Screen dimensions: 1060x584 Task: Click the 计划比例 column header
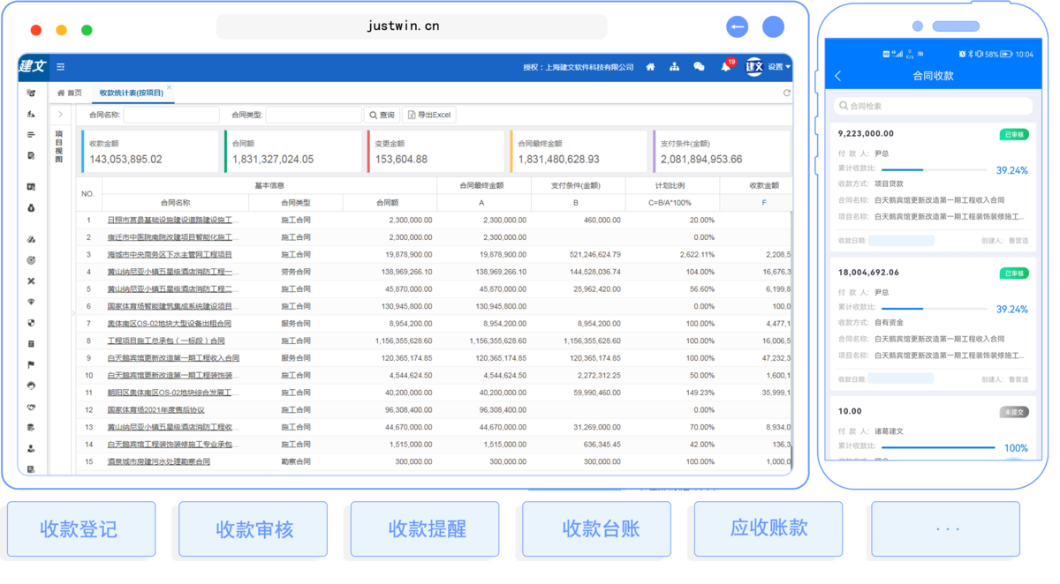click(670, 185)
